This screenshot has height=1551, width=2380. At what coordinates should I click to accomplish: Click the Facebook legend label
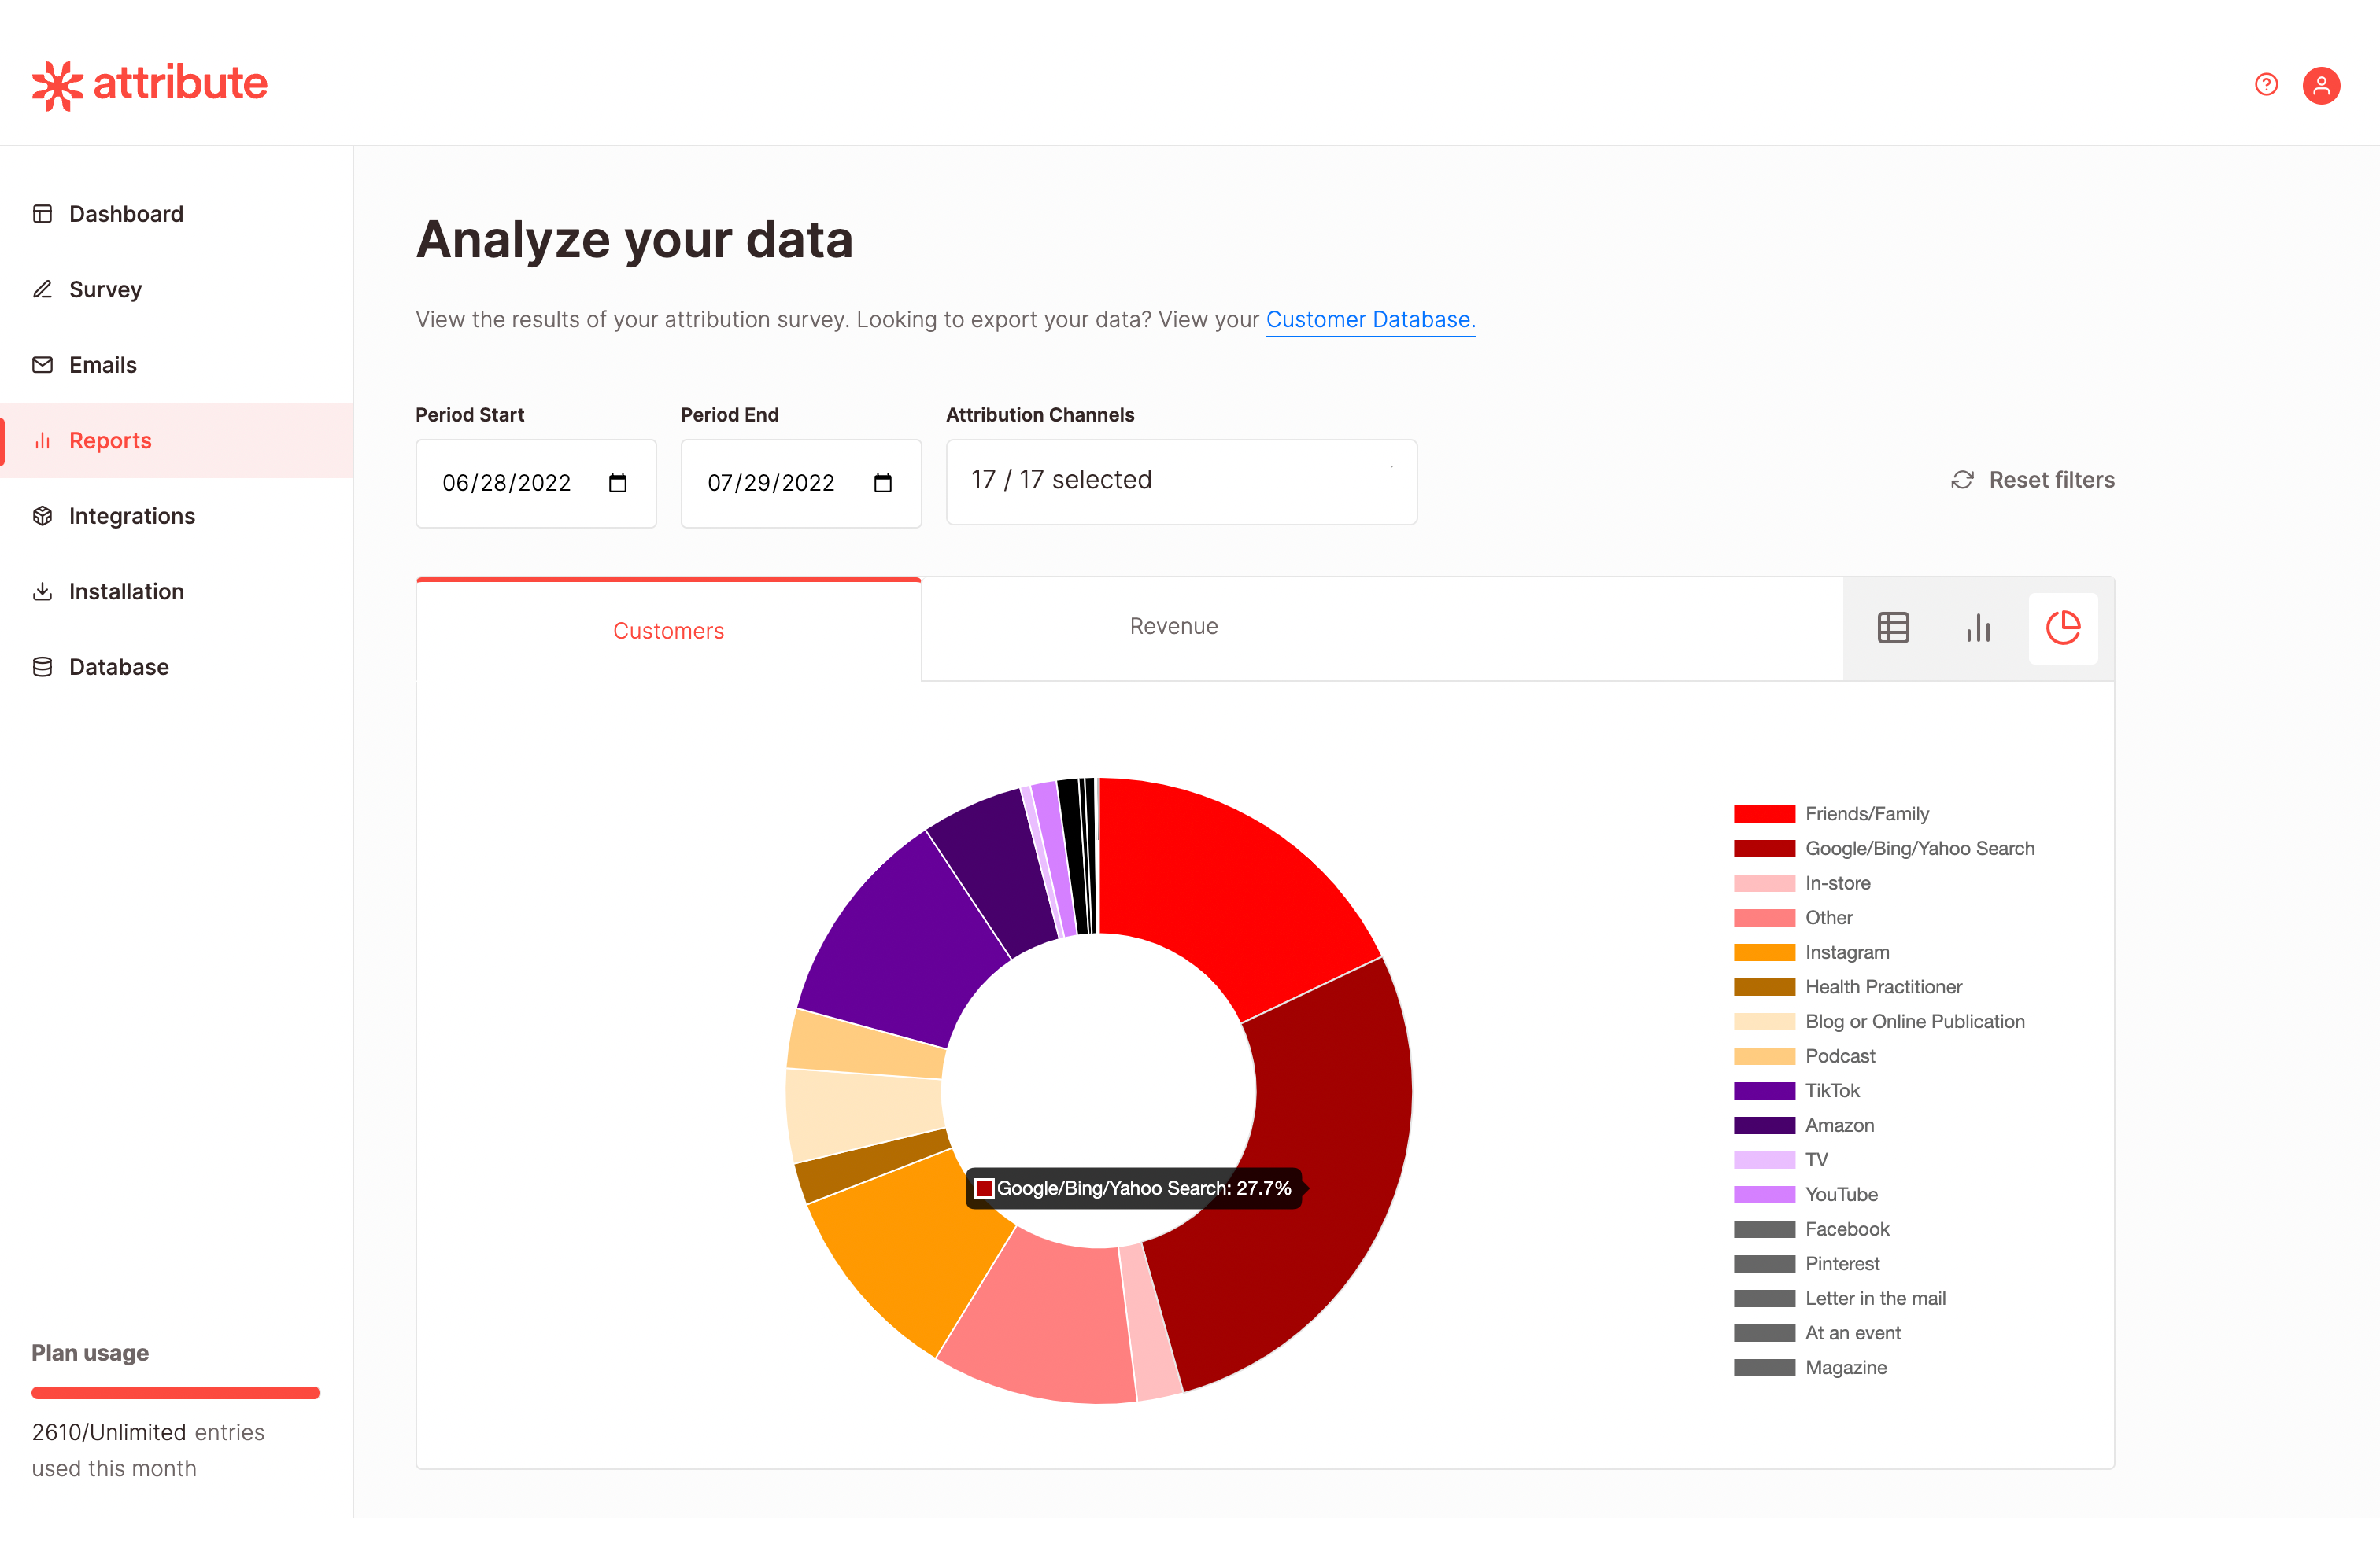click(1847, 1229)
